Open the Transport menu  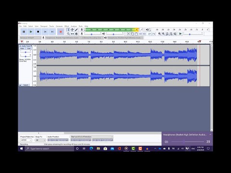44,26
